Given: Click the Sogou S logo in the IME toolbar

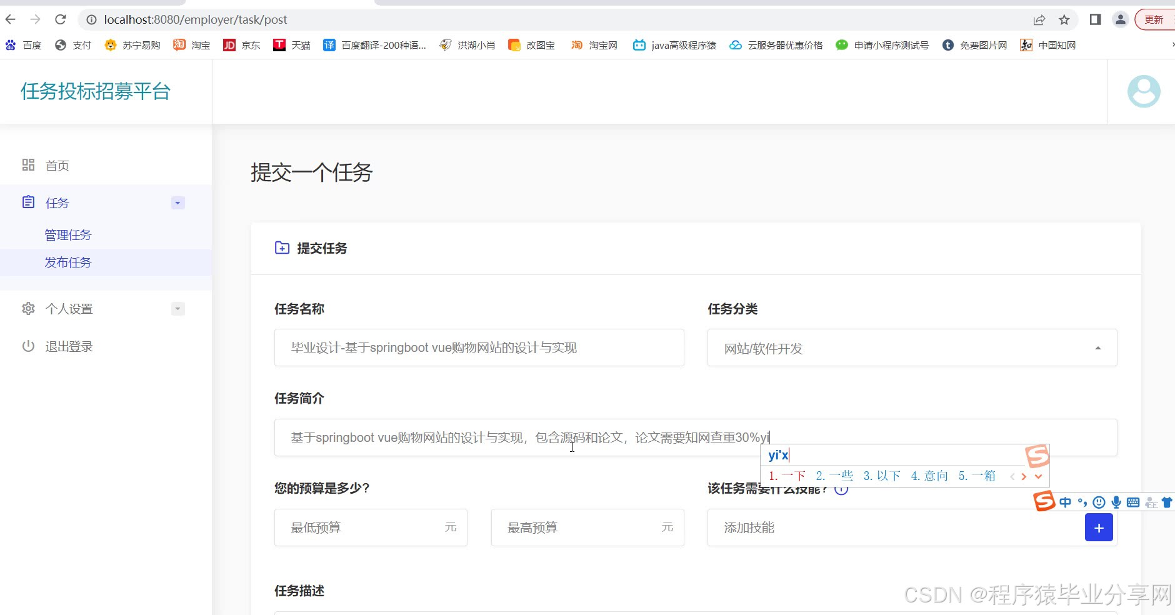Looking at the screenshot, I should click(x=1044, y=501).
